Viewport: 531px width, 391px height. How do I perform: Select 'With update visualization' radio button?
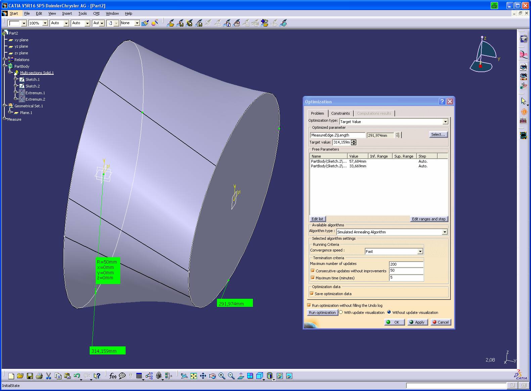[x=341, y=312]
